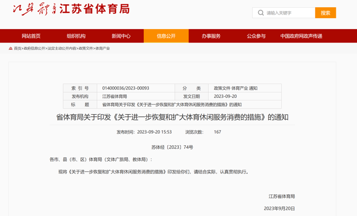Click 江苏省体育局 cell in info table

(115, 96)
